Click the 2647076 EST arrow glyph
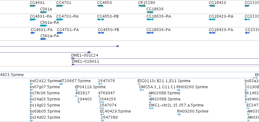 100,84
